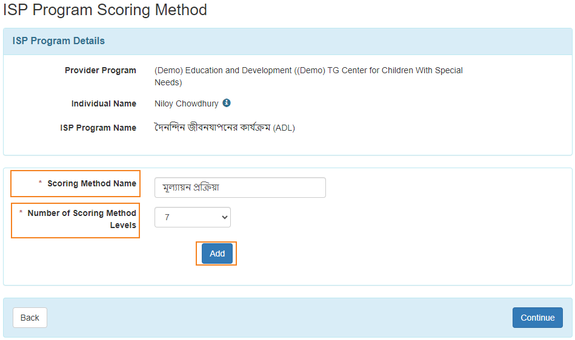Click the ISP Program Scoring Method page title

coord(105,10)
